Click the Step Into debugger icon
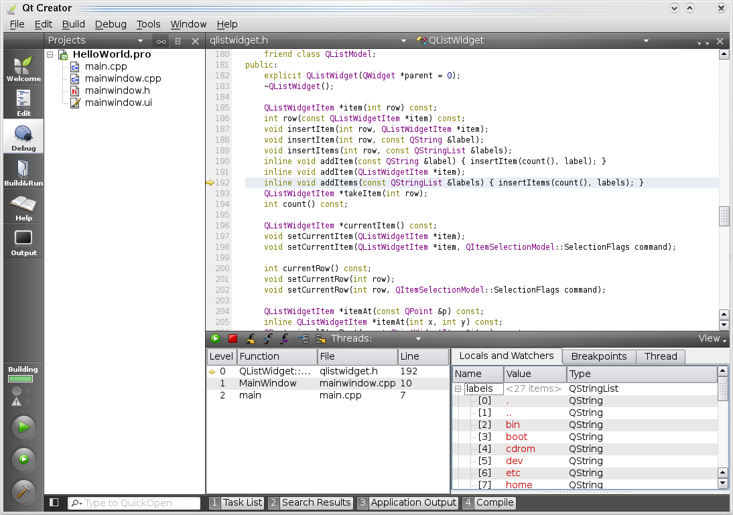 (267, 338)
